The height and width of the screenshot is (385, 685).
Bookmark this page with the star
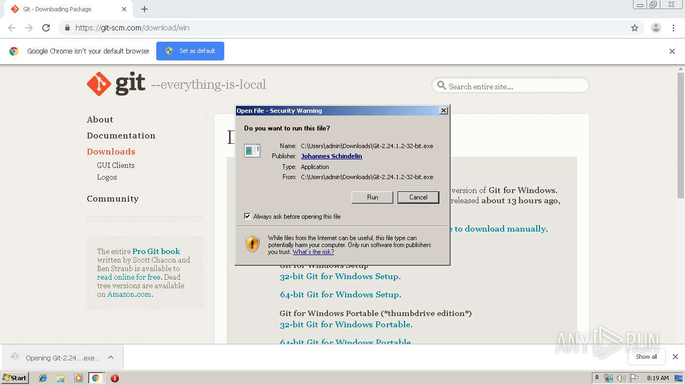(635, 28)
